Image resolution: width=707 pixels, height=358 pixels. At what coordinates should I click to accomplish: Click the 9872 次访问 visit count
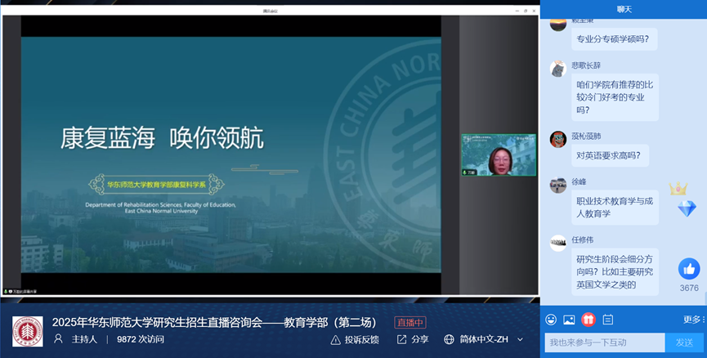[141, 339]
